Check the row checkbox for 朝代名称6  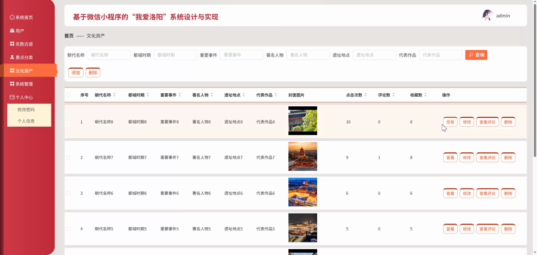pos(68,193)
